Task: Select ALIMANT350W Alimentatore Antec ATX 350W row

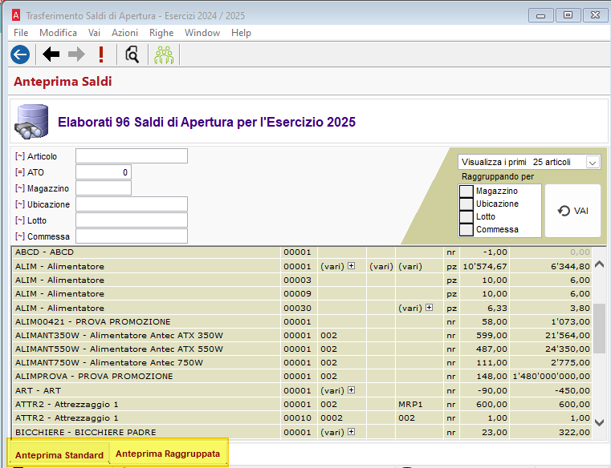Action: [302, 335]
